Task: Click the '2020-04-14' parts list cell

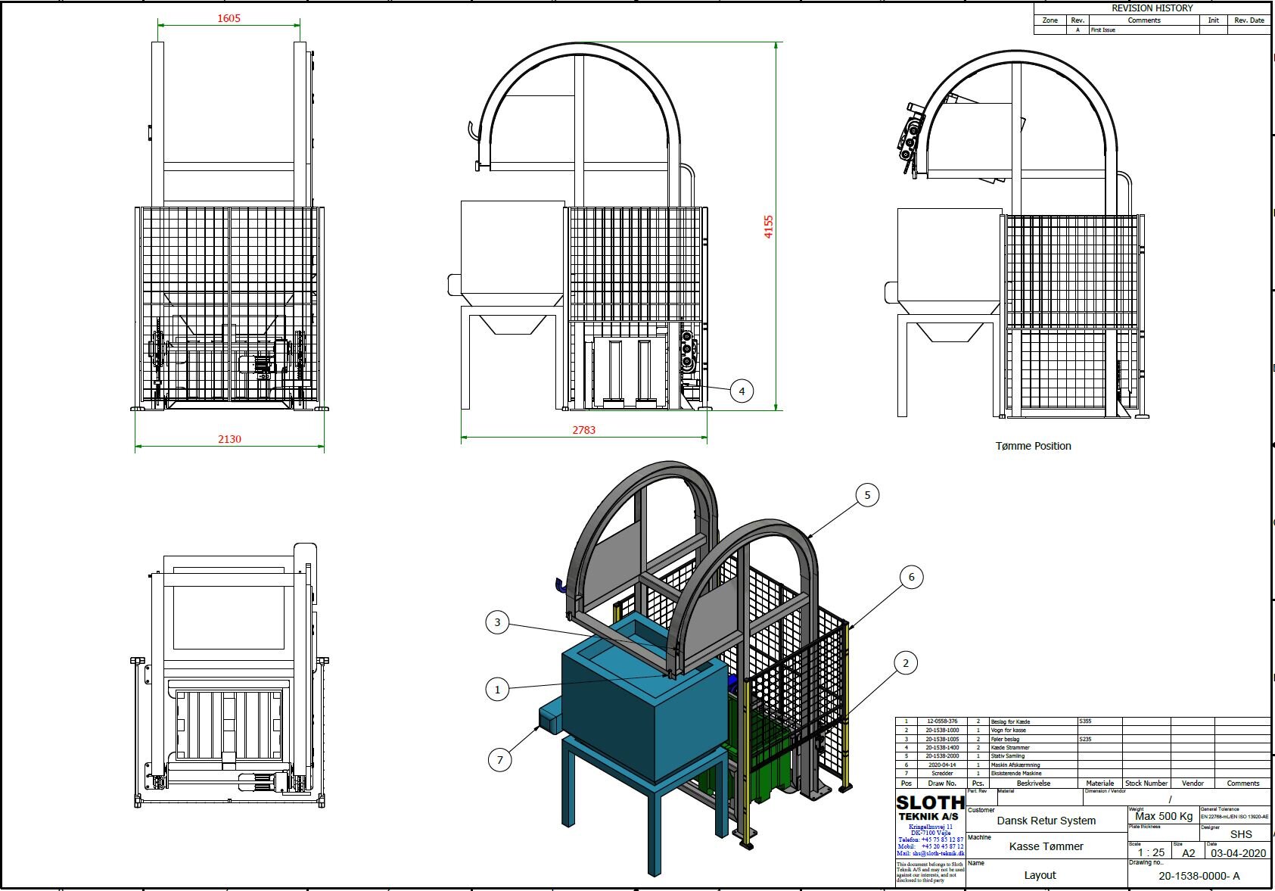Action: pos(942,765)
